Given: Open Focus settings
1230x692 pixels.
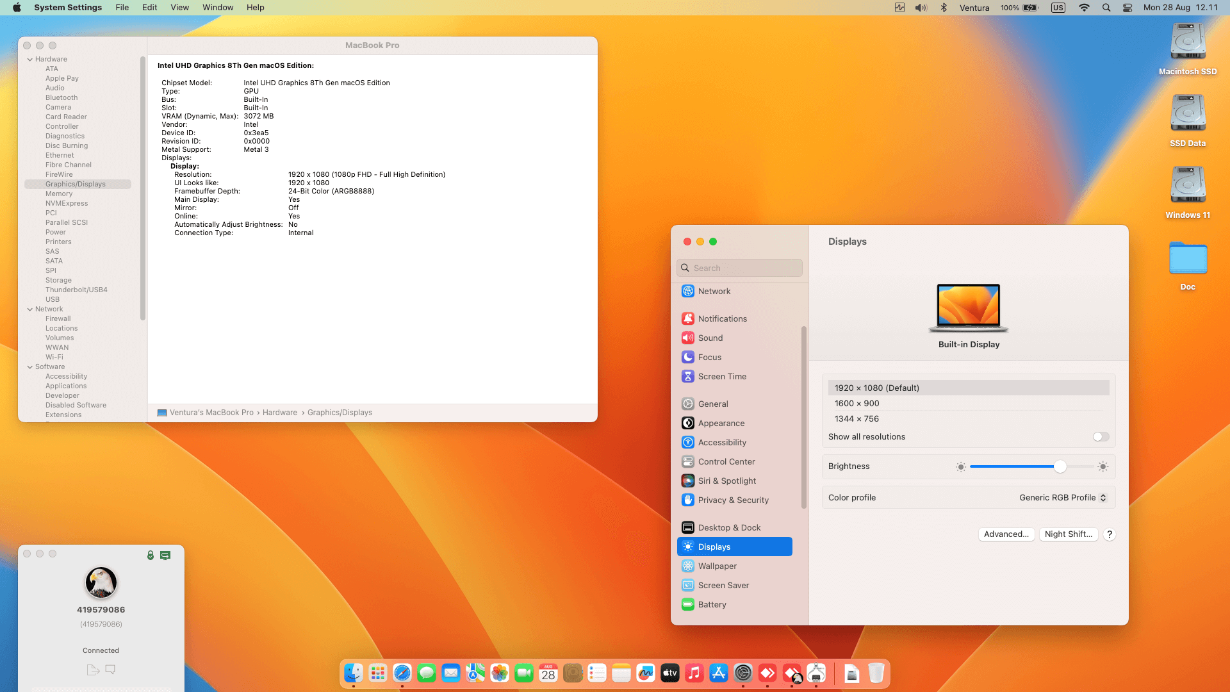Looking at the screenshot, I should tap(709, 357).
